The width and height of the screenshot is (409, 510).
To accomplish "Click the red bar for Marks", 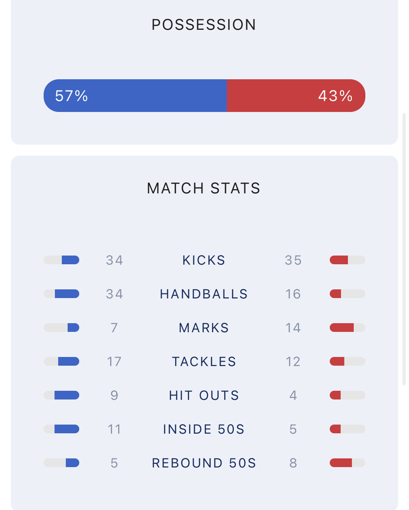I will 342,328.
